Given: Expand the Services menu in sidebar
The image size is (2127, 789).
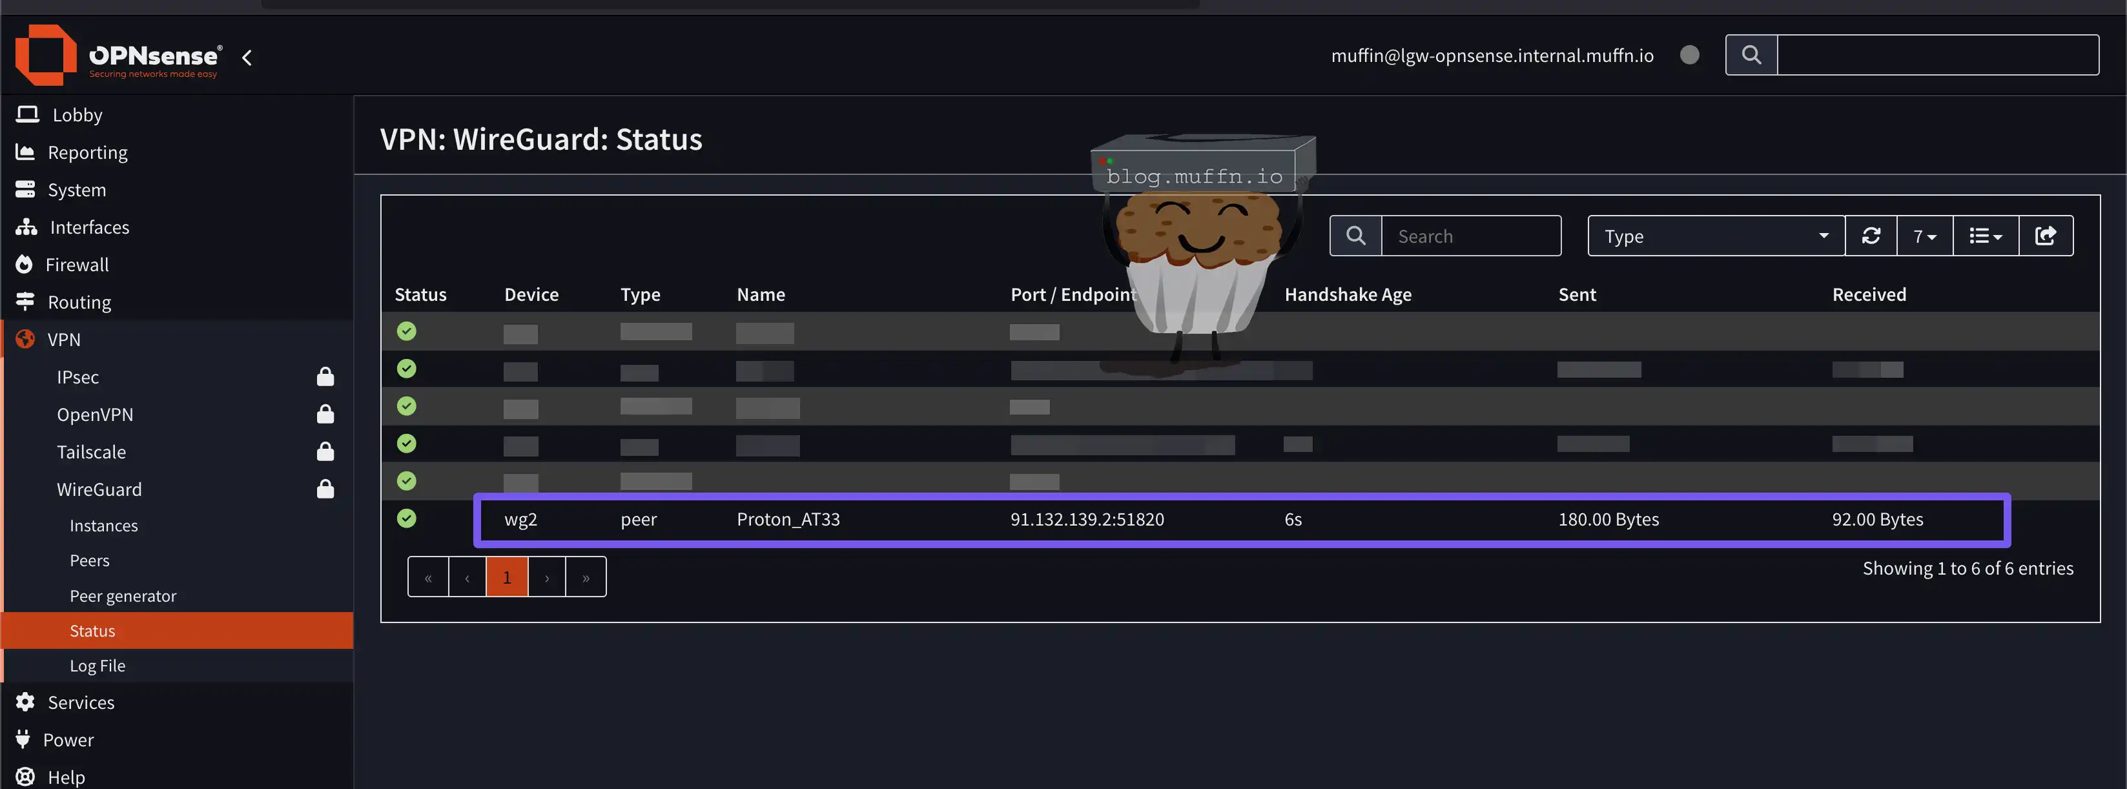Looking at the screenshot, I should click(81, 702).
